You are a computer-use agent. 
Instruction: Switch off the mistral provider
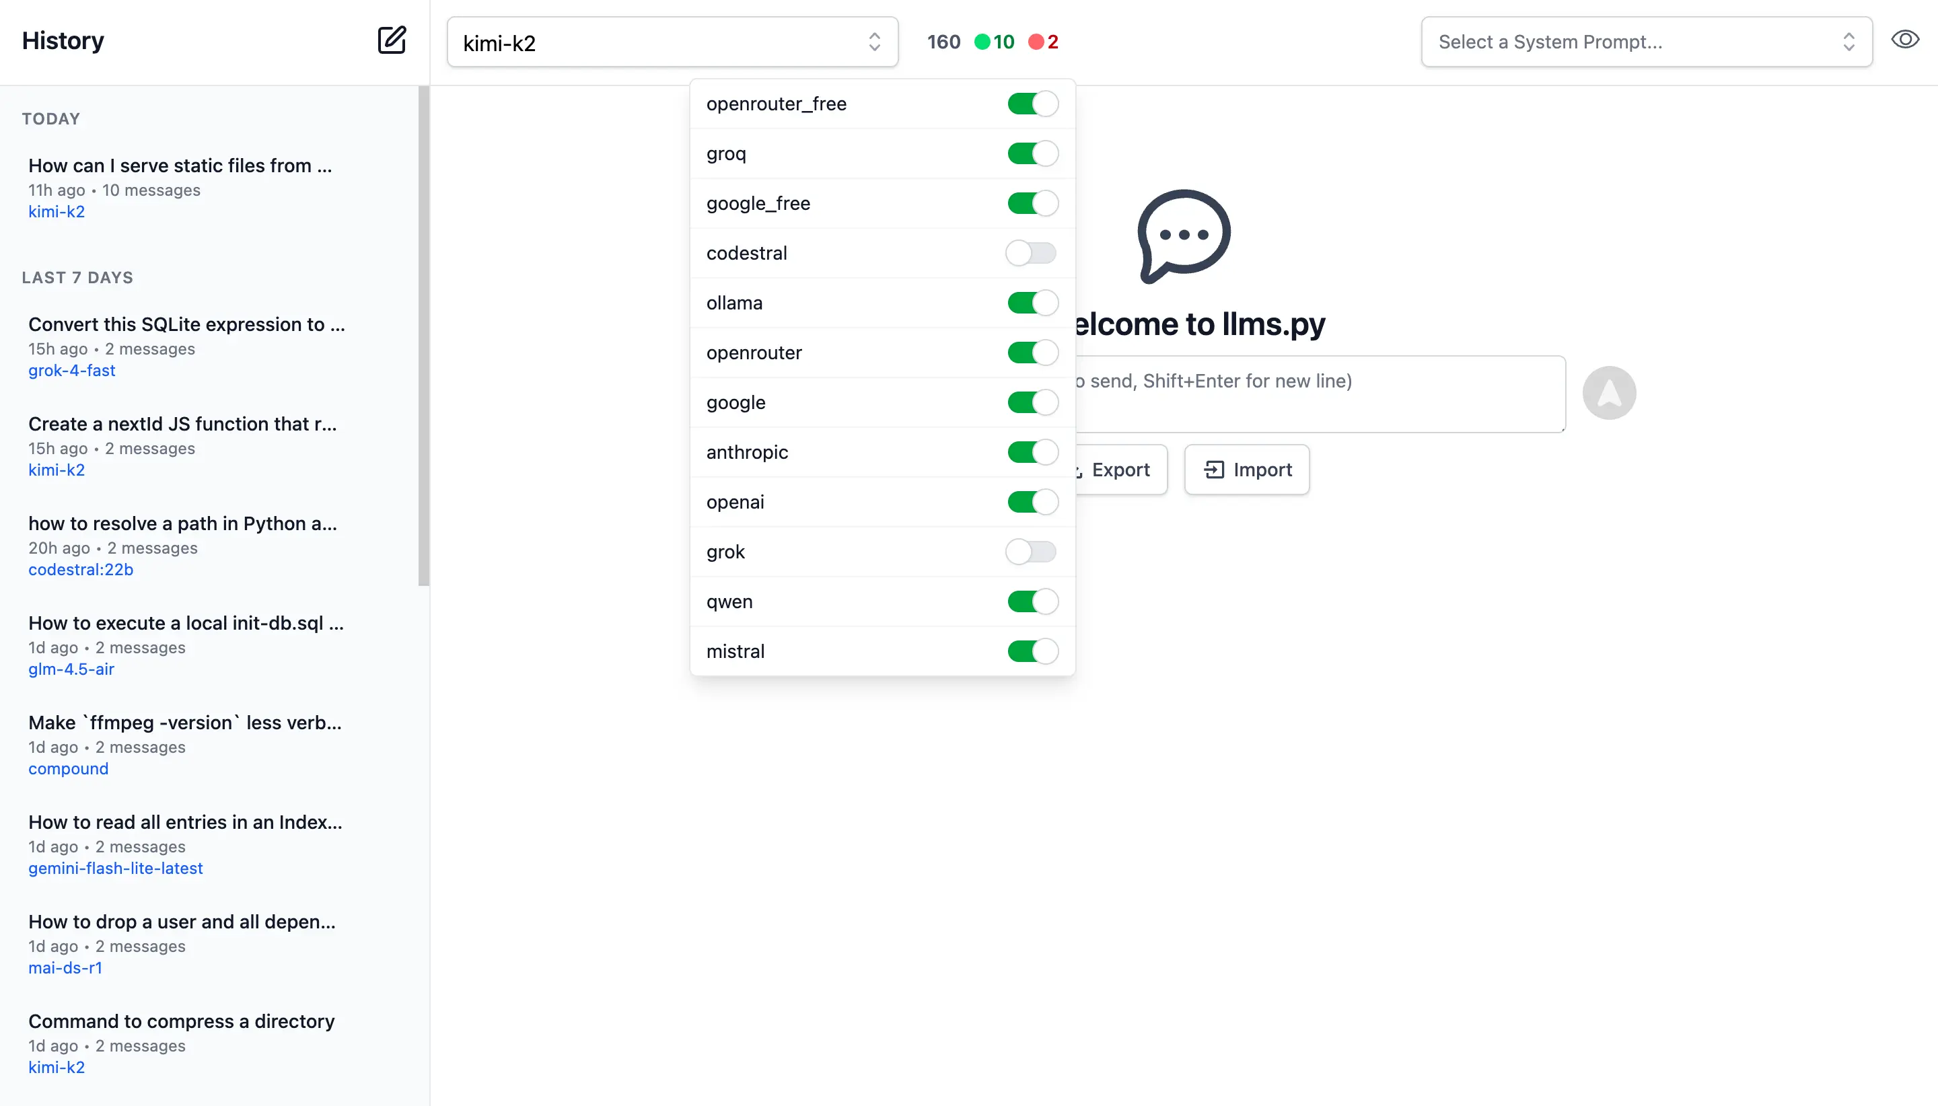(x=1032, y=651)
